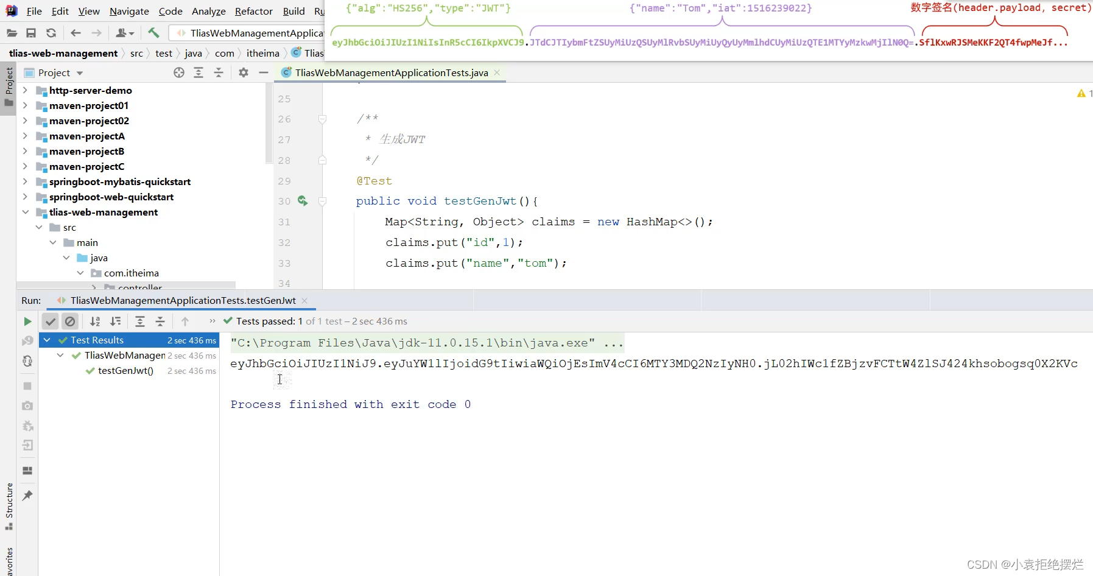Select maven-projectB in project tree
1093x576 pixels.
coord(86,151)
